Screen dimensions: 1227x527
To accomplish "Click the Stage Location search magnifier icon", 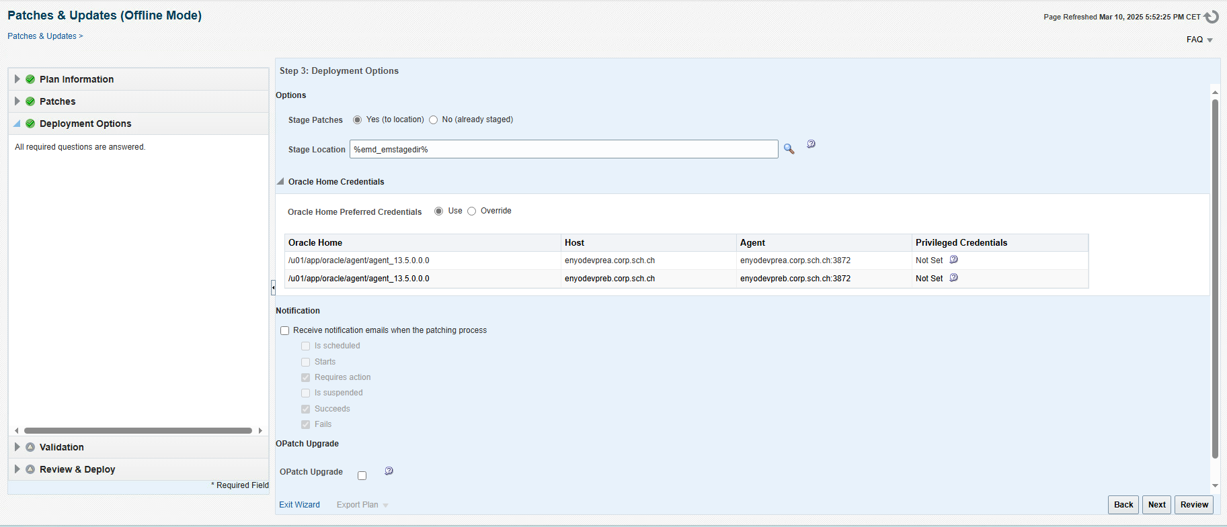I will (789, 149).
